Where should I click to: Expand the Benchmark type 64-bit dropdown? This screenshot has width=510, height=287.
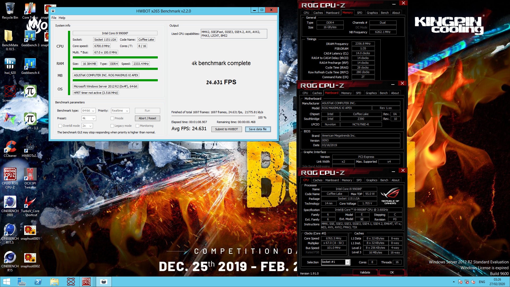[x=89, y=111]
